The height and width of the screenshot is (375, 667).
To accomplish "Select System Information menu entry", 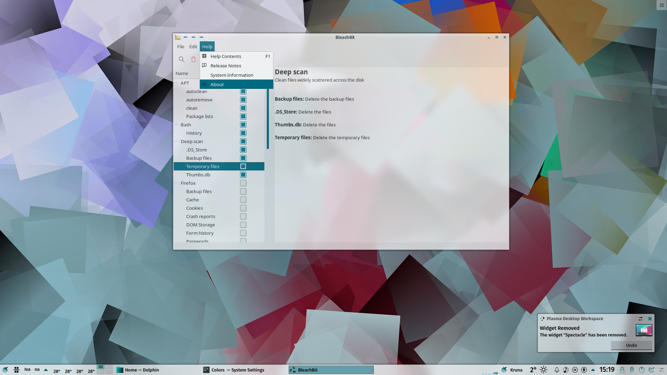I will [236, 75].
